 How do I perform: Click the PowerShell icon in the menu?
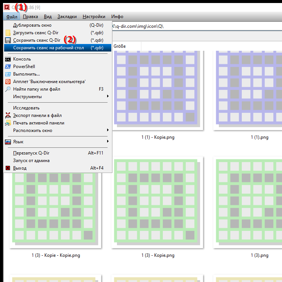pyautogui.click(x=8, y=67)
